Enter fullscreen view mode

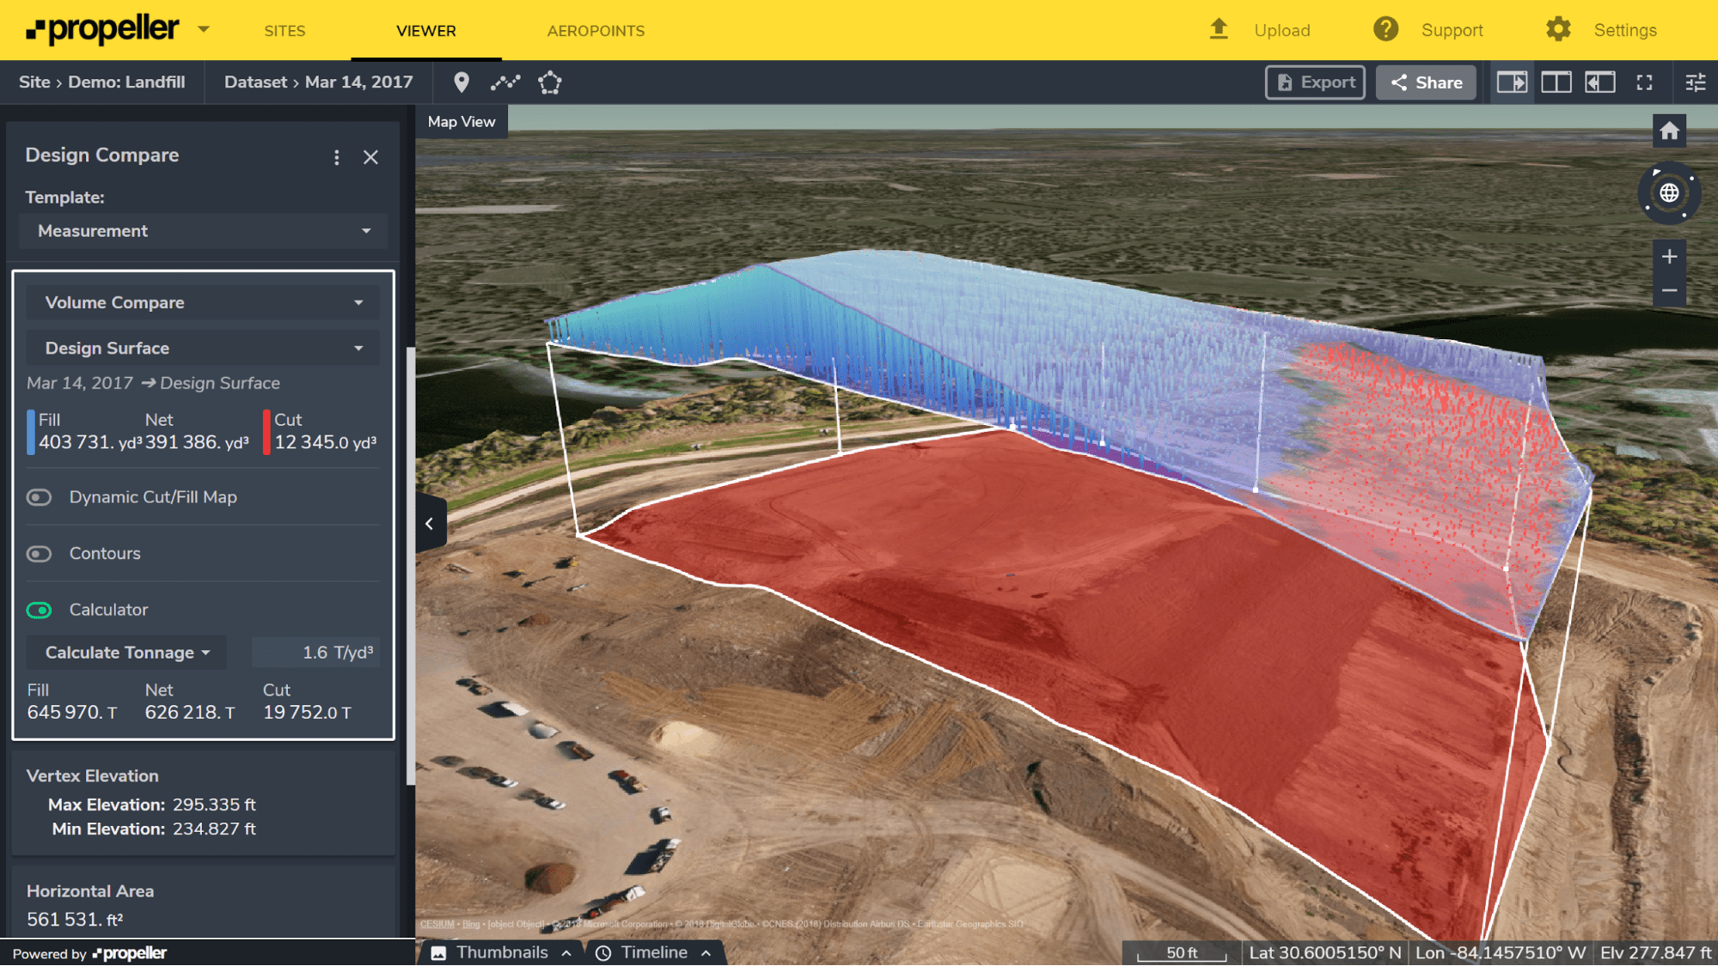point(1644,82)
